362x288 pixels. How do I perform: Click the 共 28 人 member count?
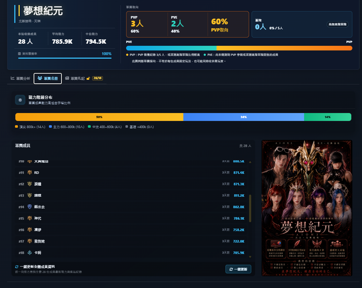point(245,146)
